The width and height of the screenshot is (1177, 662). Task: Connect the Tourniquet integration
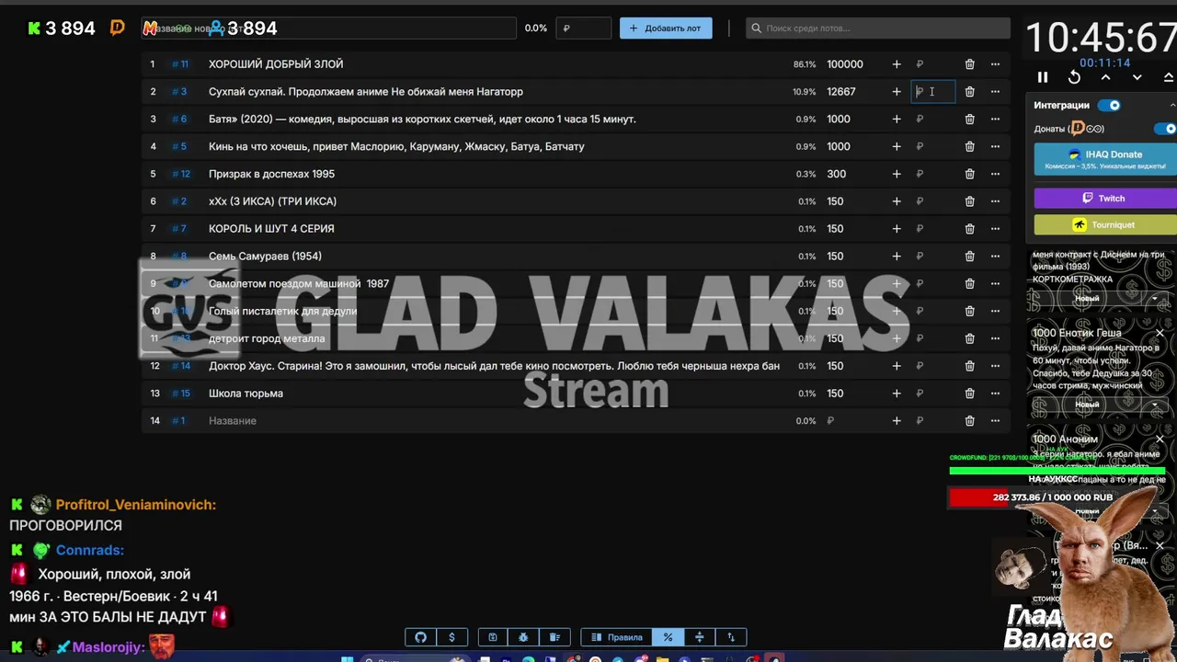point(1105,224)
